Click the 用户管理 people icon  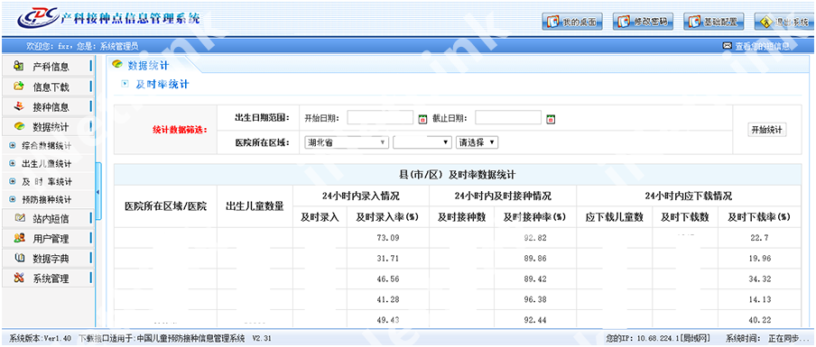coord(20,238)
